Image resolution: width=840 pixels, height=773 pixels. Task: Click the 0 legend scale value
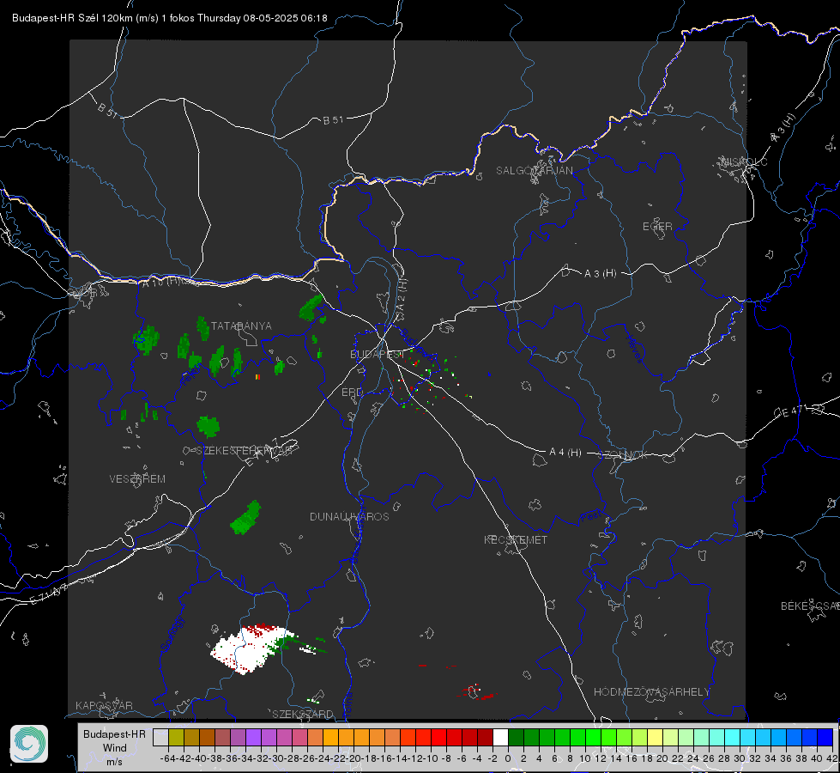tap(508, 758)
